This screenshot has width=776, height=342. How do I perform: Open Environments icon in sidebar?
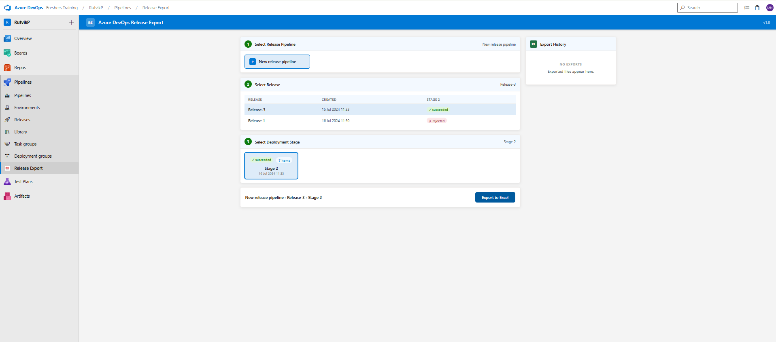[x=7, y=108]
